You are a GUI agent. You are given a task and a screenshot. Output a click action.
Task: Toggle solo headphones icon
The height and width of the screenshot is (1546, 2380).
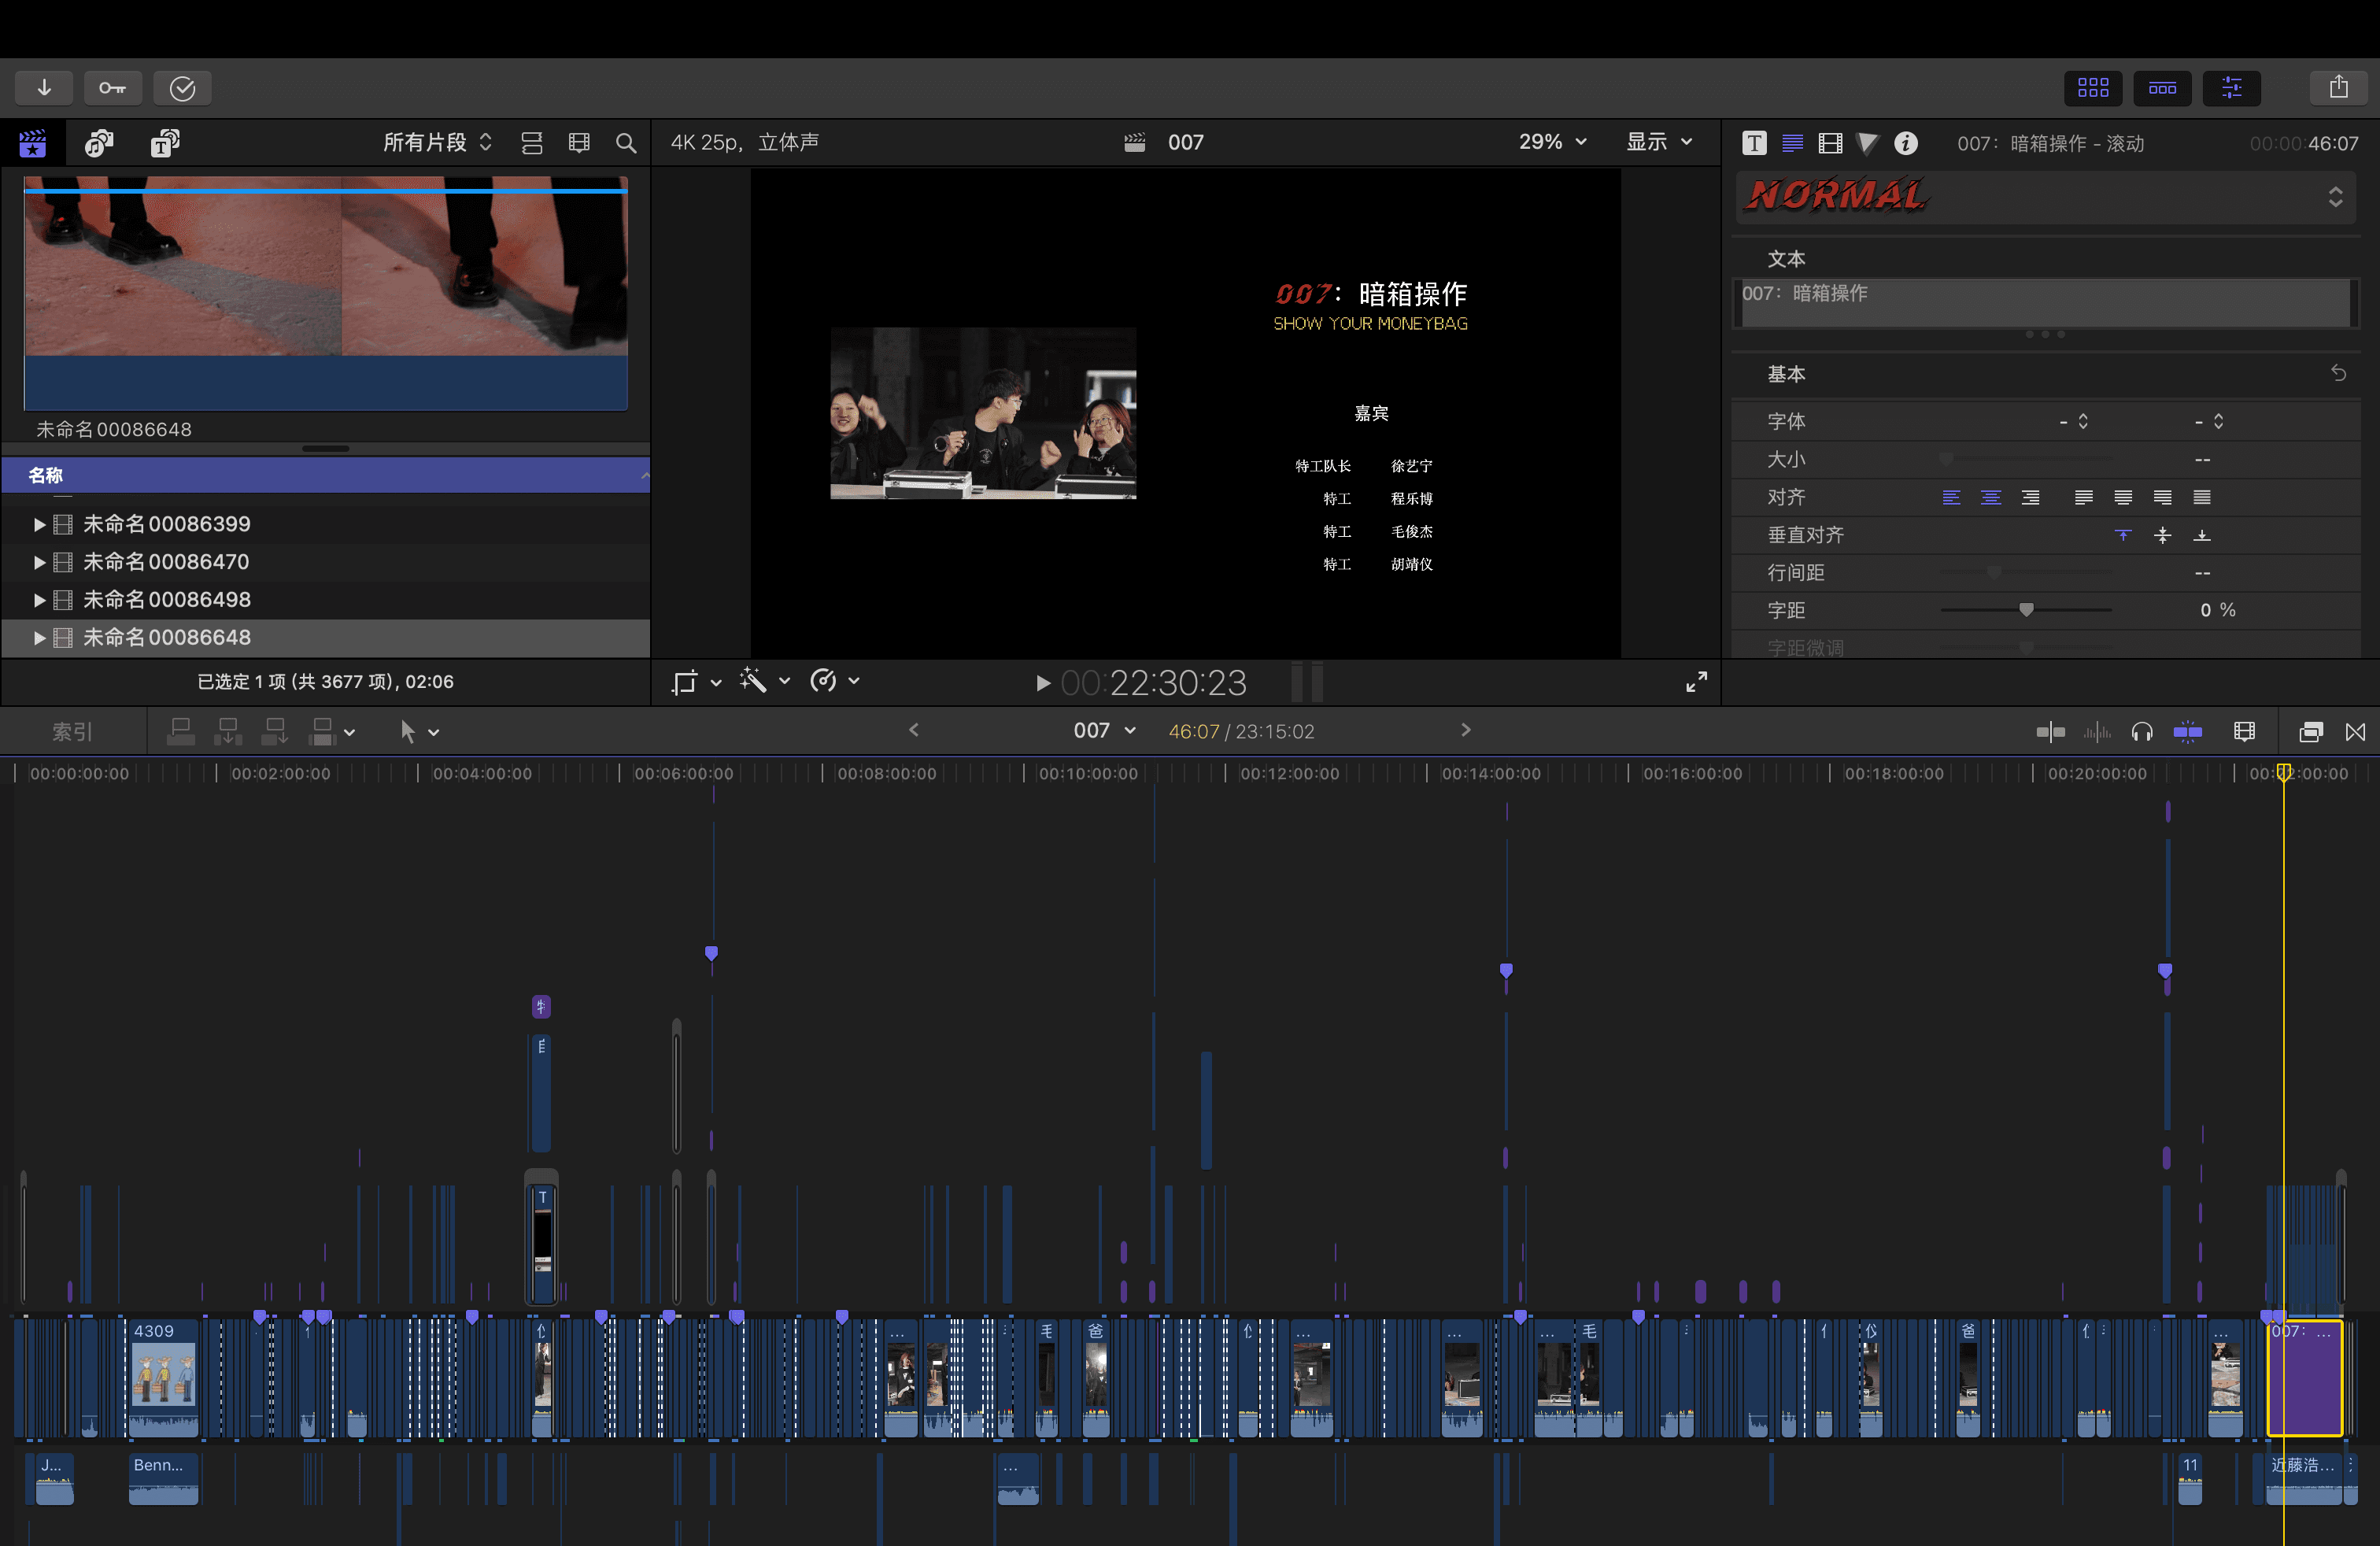[2141, 732]
